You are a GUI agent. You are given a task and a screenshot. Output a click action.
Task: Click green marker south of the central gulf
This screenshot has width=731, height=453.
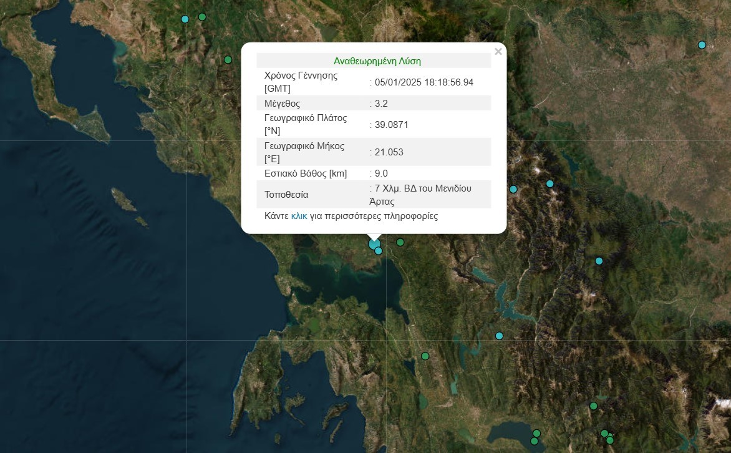tap(425, 356)
